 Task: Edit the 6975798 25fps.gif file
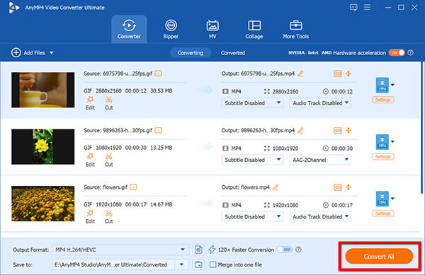click(x=90, y=103)
